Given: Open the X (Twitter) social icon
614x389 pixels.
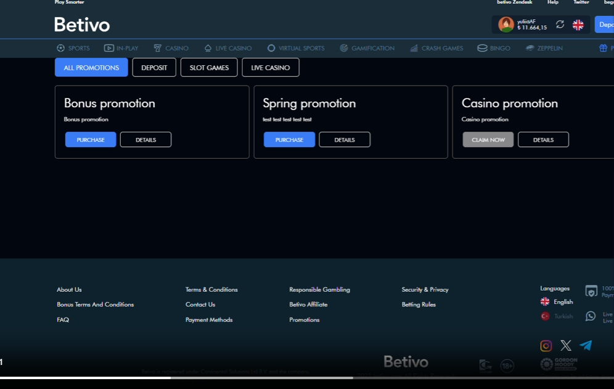Looking at the screenshot, I should point(566,346).
